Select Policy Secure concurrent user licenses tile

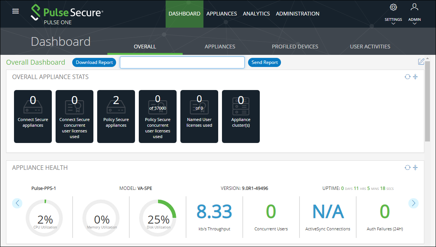click(158, 117)
